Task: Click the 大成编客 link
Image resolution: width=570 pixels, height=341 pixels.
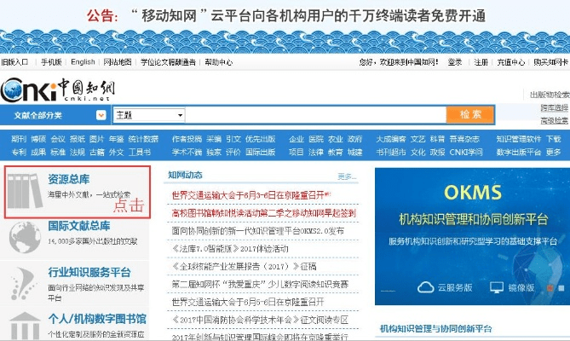Action: coord(391,139)
